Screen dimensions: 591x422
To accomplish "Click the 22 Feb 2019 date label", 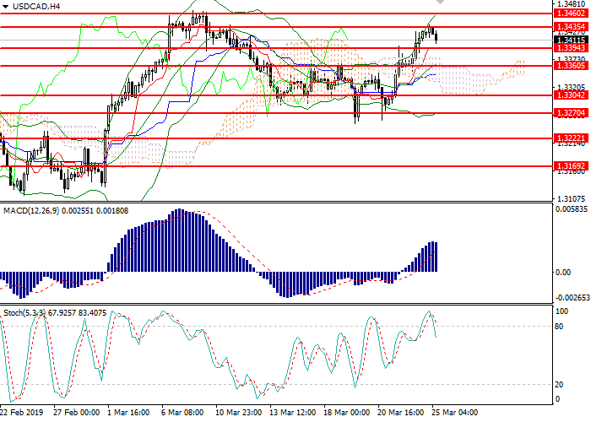I will (23, 414).
